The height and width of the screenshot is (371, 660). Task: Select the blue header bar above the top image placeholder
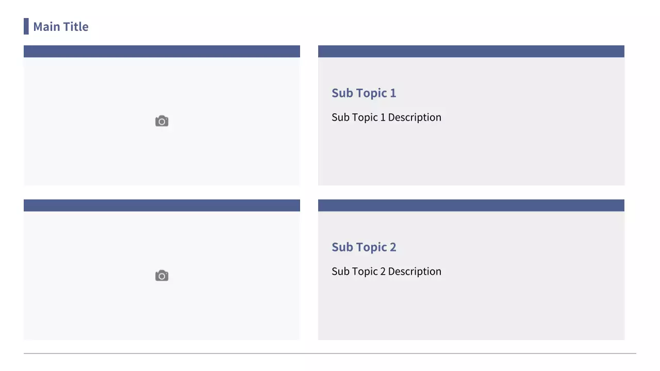coord(161,51)
